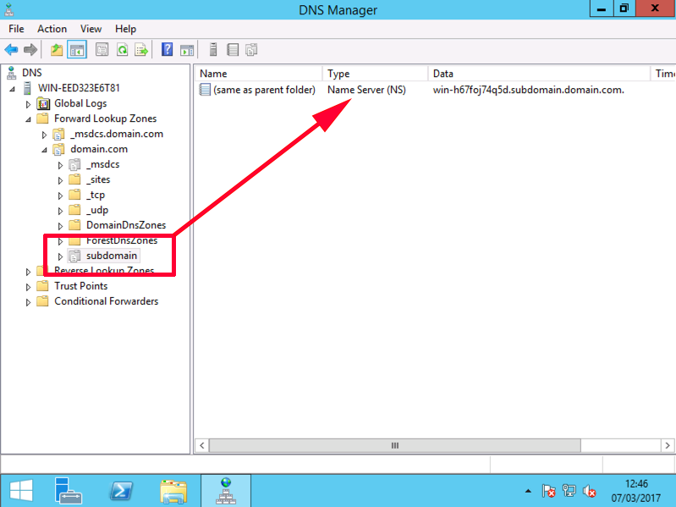Select Global Logs in the tree
676x507 pixels.
(x=80, y=103)
